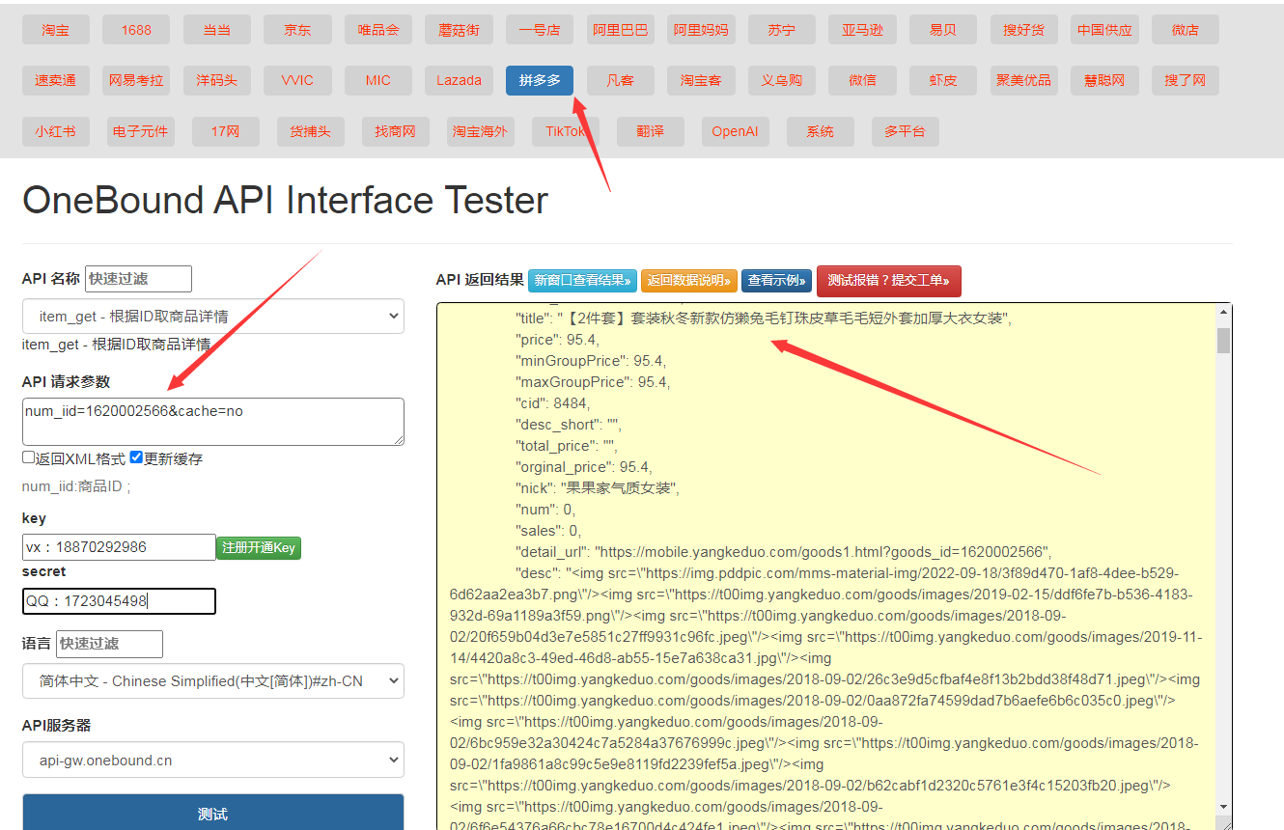
Task: Select the 货捕头 tab
Action: [310, 131]
